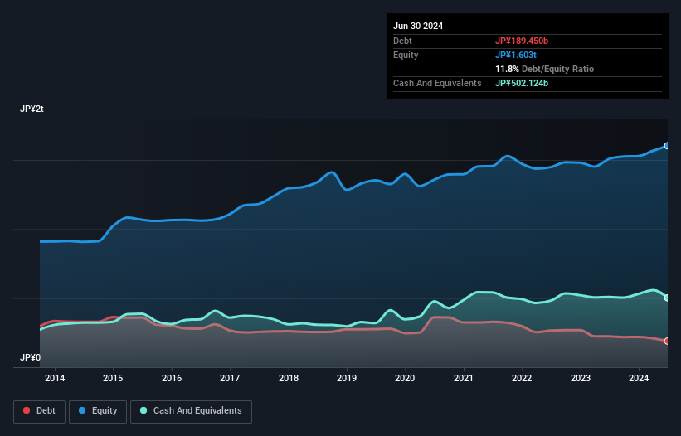Click the JP¥189.450b debt value

coord(522,41)
